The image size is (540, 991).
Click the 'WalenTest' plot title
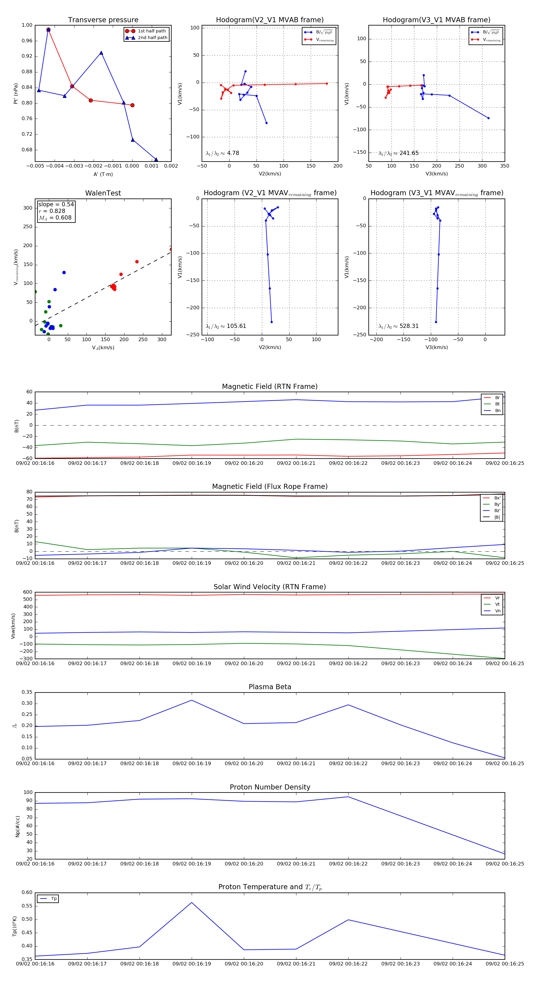point(103,193)
